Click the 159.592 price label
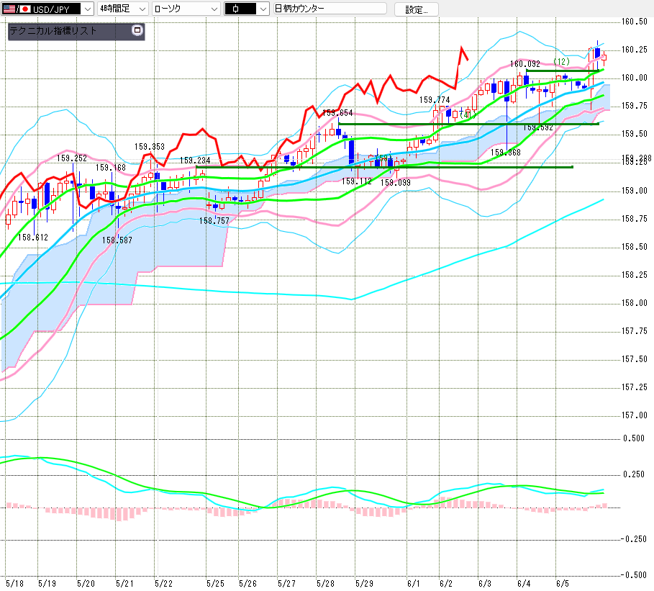The height and width of the screenshot is (591, 654). [538, 127]
